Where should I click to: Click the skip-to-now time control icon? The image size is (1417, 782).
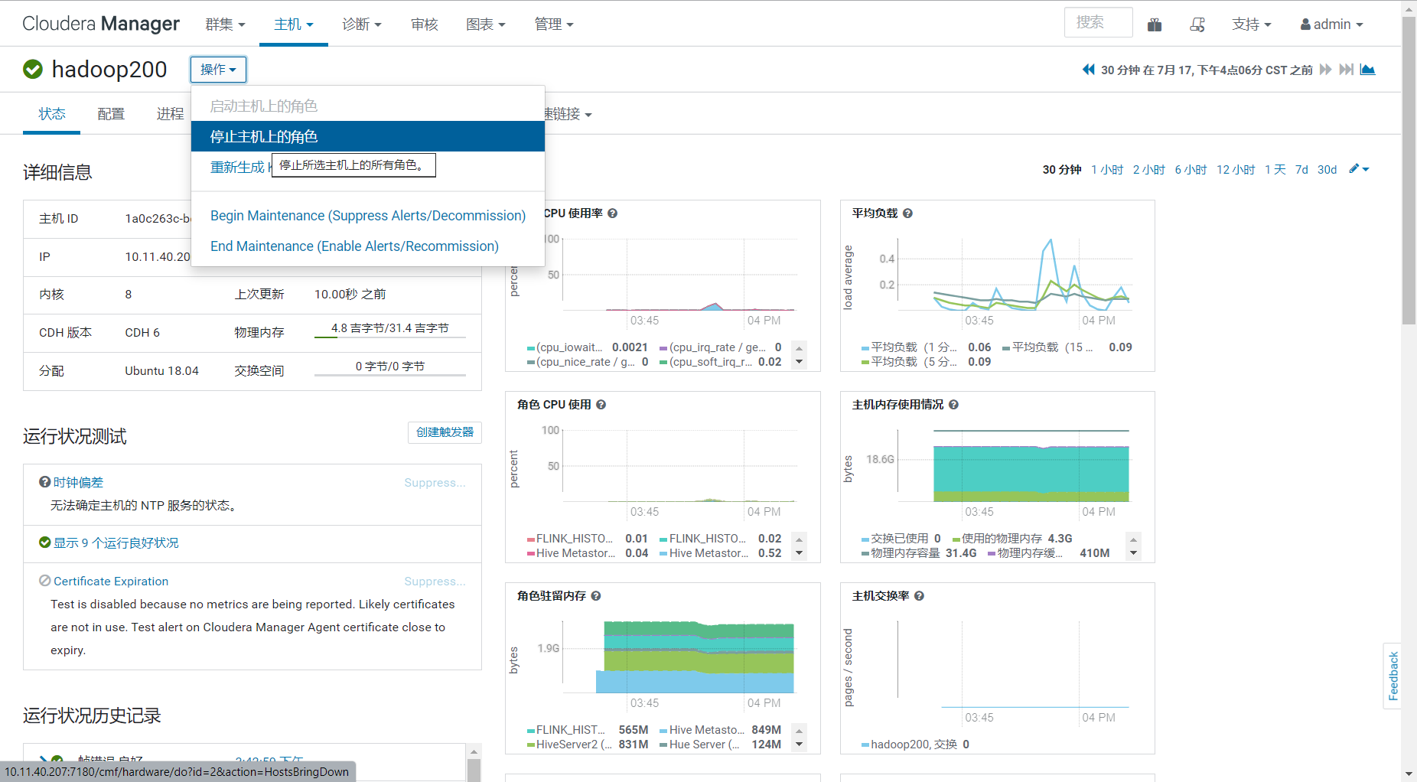[1347, 70]
